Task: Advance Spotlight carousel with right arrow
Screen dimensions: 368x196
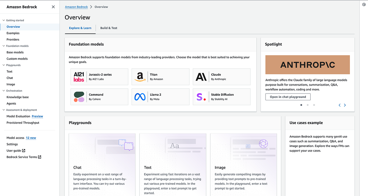Action: (345, 105)
